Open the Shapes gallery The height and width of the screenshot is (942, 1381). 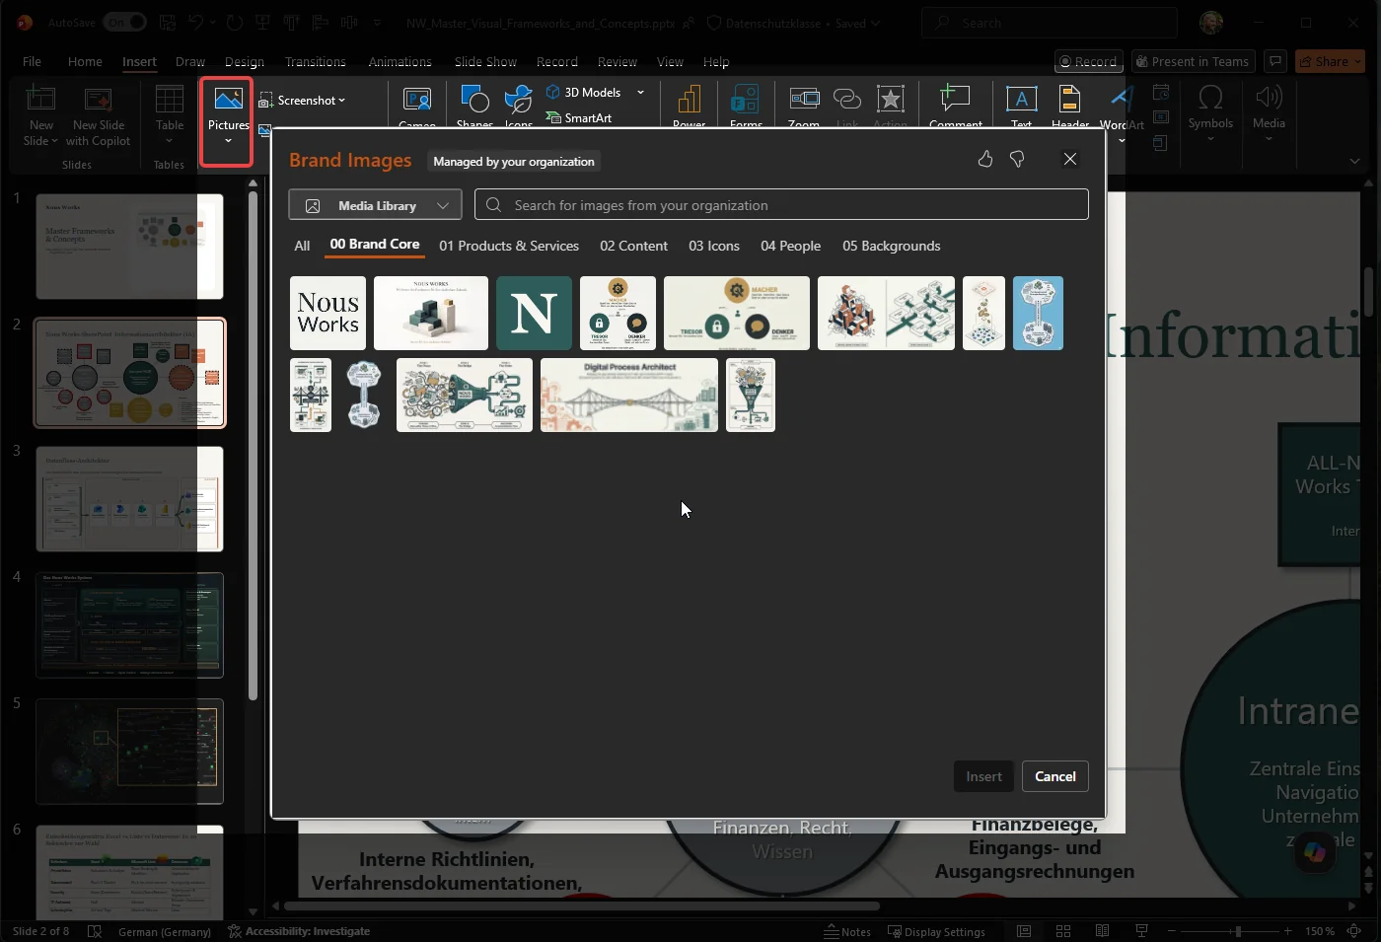click(x=474, y=106)
